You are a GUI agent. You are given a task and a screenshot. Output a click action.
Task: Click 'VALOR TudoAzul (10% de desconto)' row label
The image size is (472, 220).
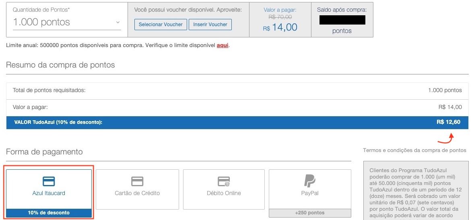58,123
